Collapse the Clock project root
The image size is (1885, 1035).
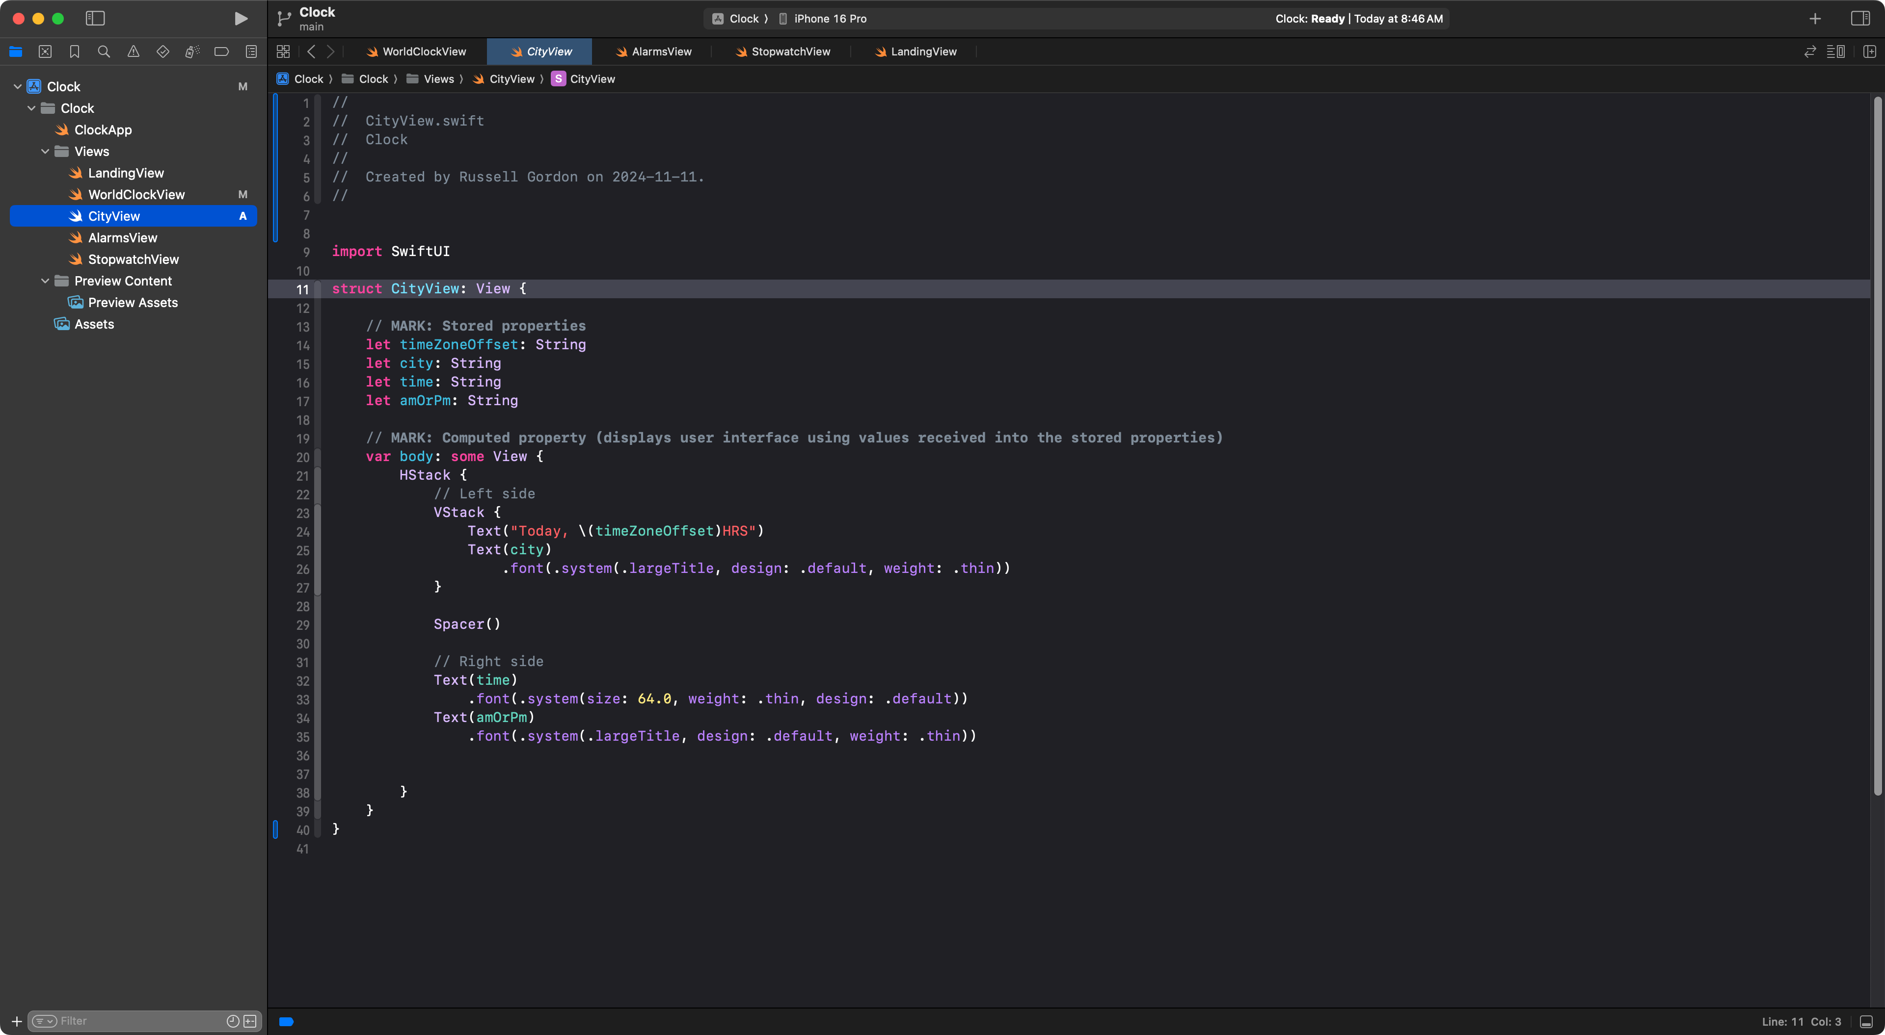[18, 86]
